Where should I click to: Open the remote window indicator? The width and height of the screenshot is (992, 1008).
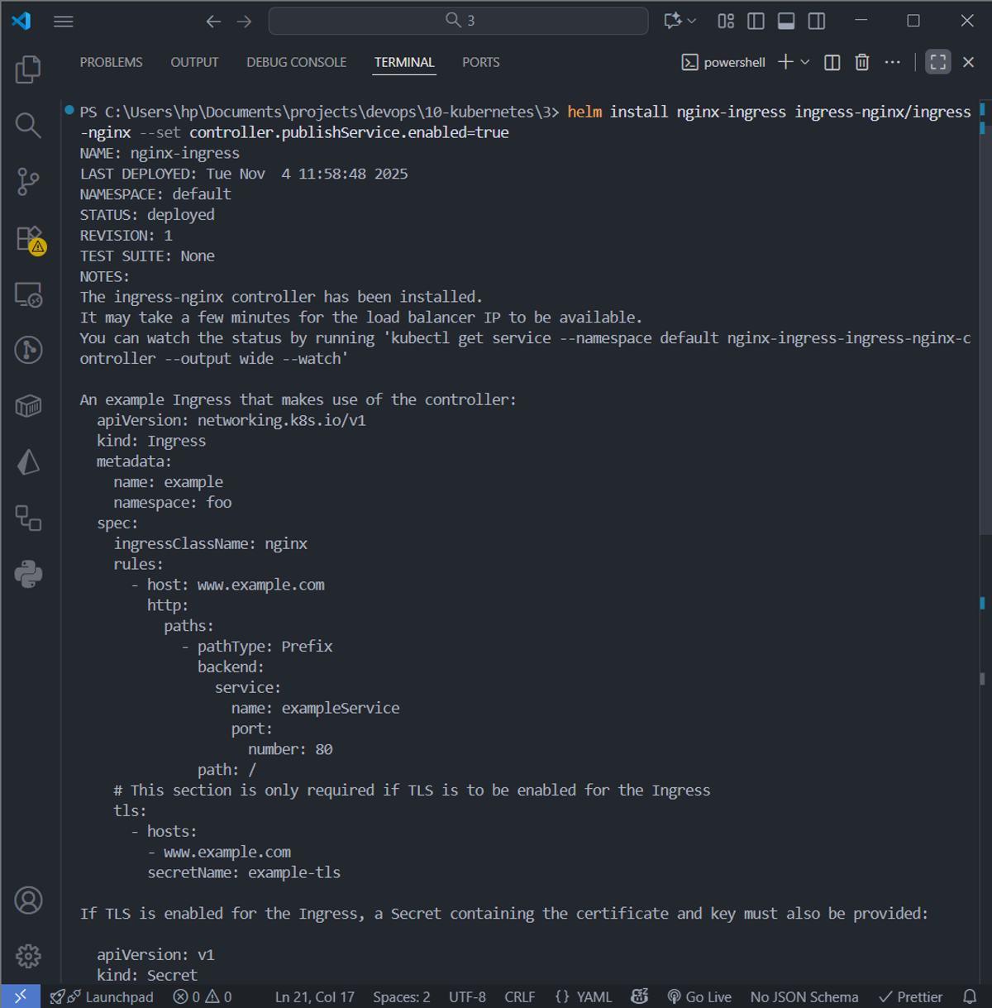tap(21, 996)
